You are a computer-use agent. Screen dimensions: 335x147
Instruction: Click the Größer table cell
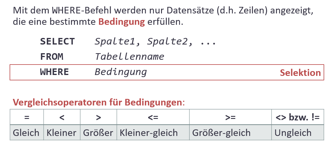[x=98, y=132]
